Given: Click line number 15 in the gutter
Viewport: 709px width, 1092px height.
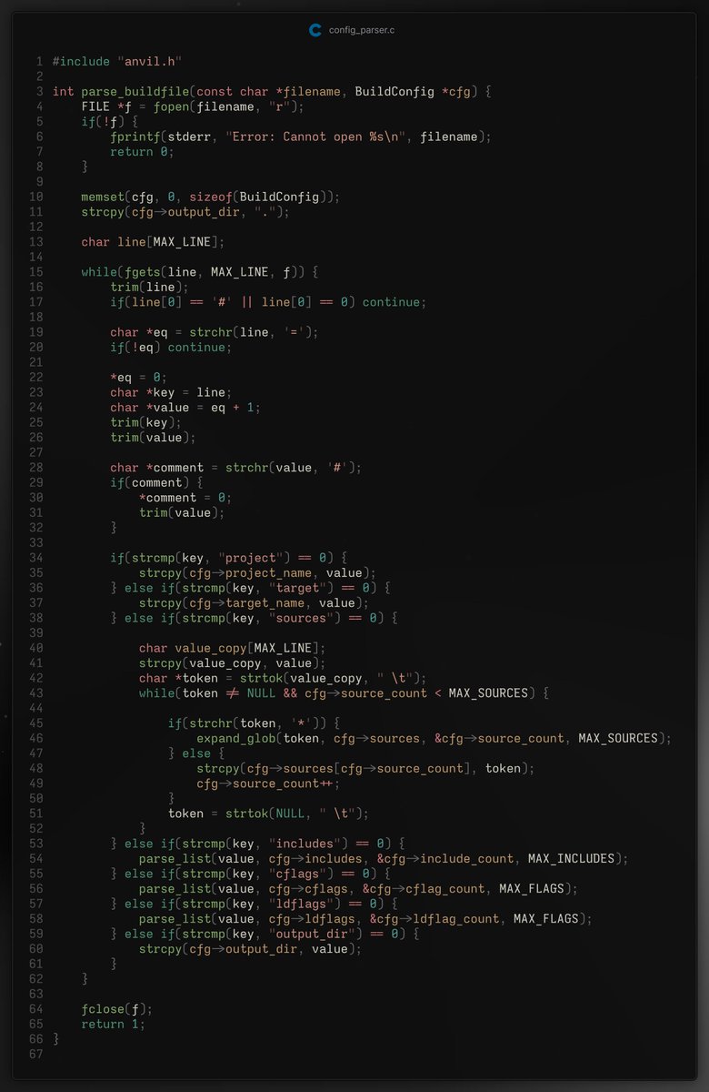Looking at the screenshot, I should [x=35, y=272].
